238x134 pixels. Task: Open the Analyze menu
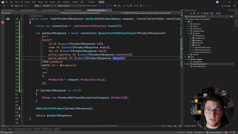click(x=52, y=2)
